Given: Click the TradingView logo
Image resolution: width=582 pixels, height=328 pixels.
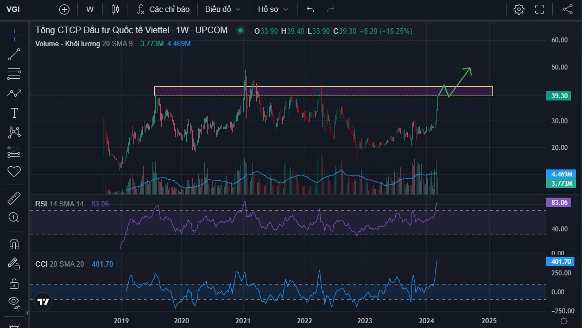Looking at the screenshot, I should pyautogui.click(x=43, y=301).
